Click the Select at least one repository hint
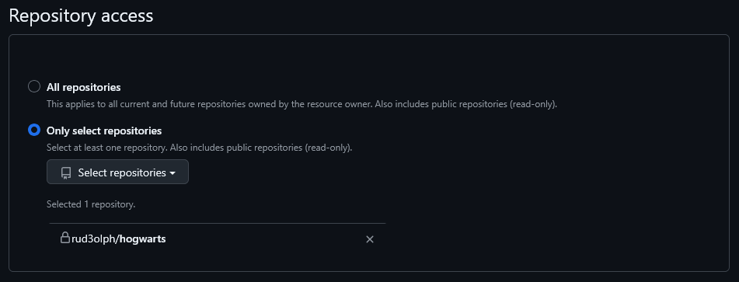Viewport: 739px width, 282px height. 200,148
